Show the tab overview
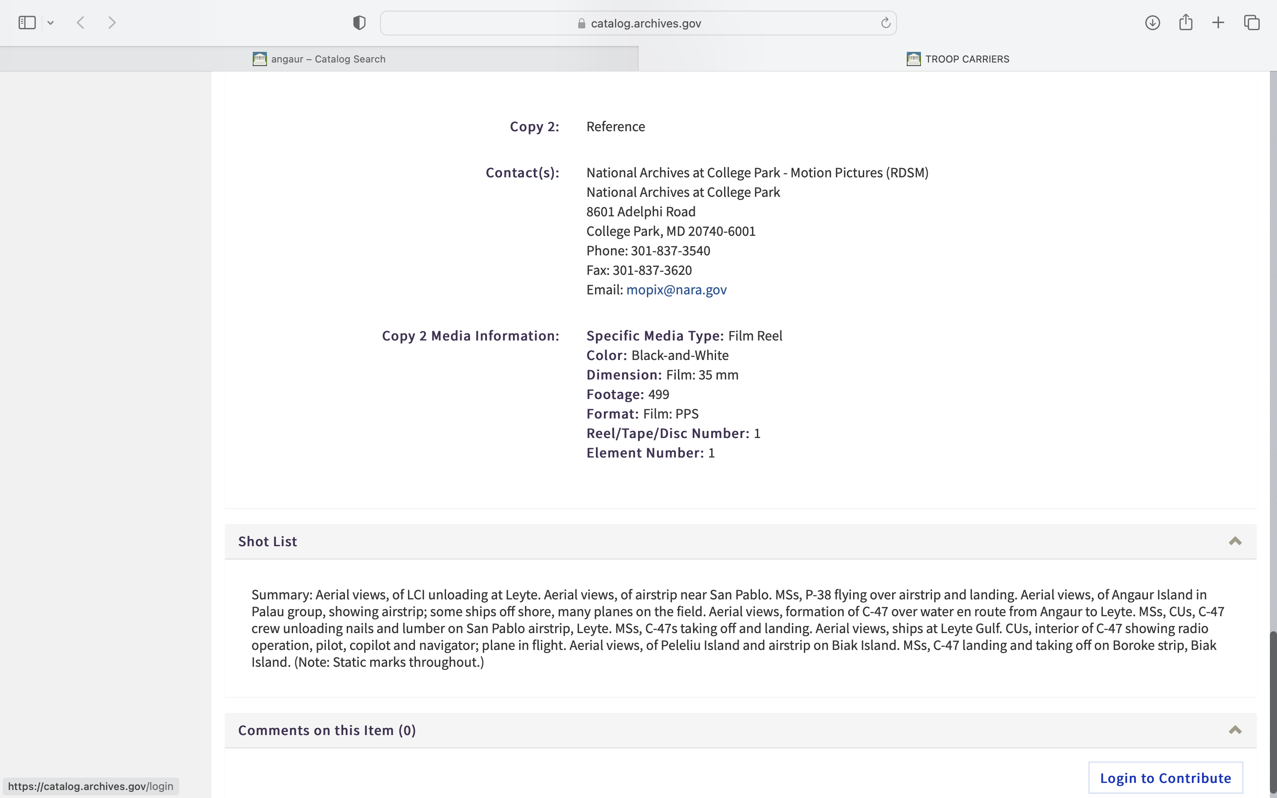This screenshot has width=1277, height=798. [x=1252, y=23]
